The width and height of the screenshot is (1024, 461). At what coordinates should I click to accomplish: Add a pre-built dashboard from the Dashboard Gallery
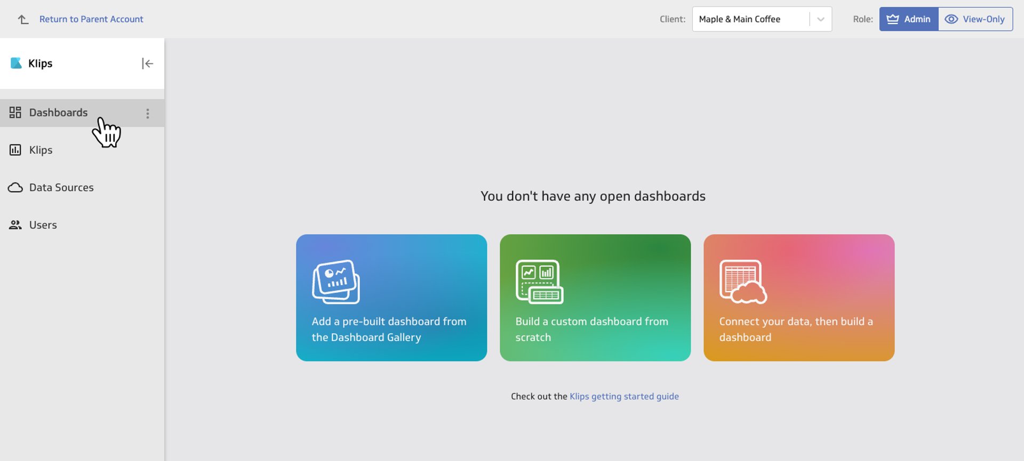391,298
